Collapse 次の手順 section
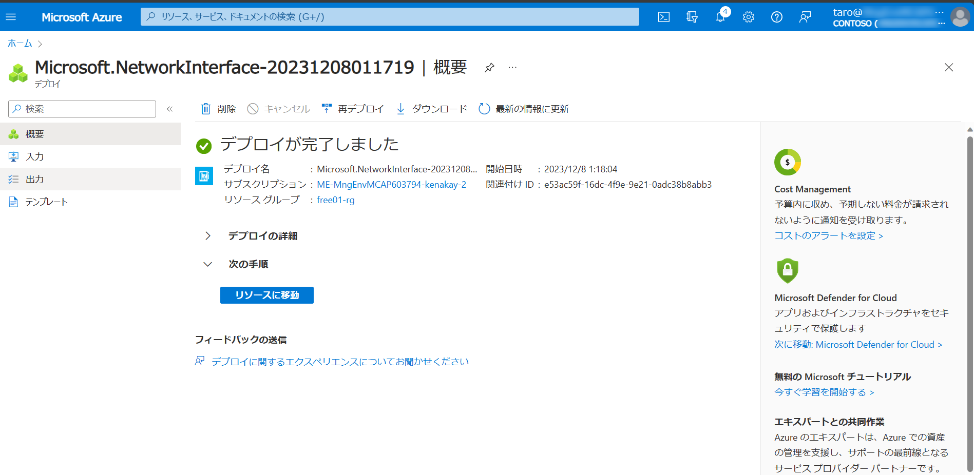The height and width of the screenshot is (475, 974). point(248,264)
